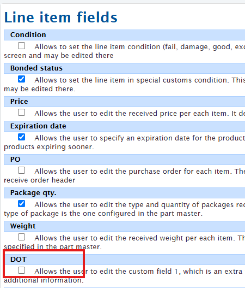Click the Expiration date section header

(125, 126)
